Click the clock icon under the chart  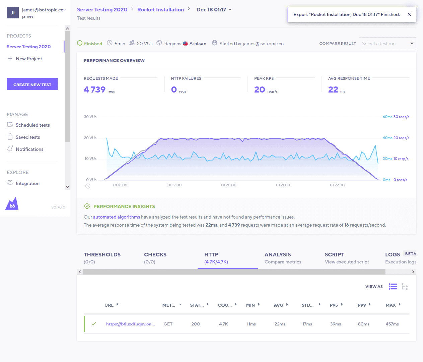point(88,186)
